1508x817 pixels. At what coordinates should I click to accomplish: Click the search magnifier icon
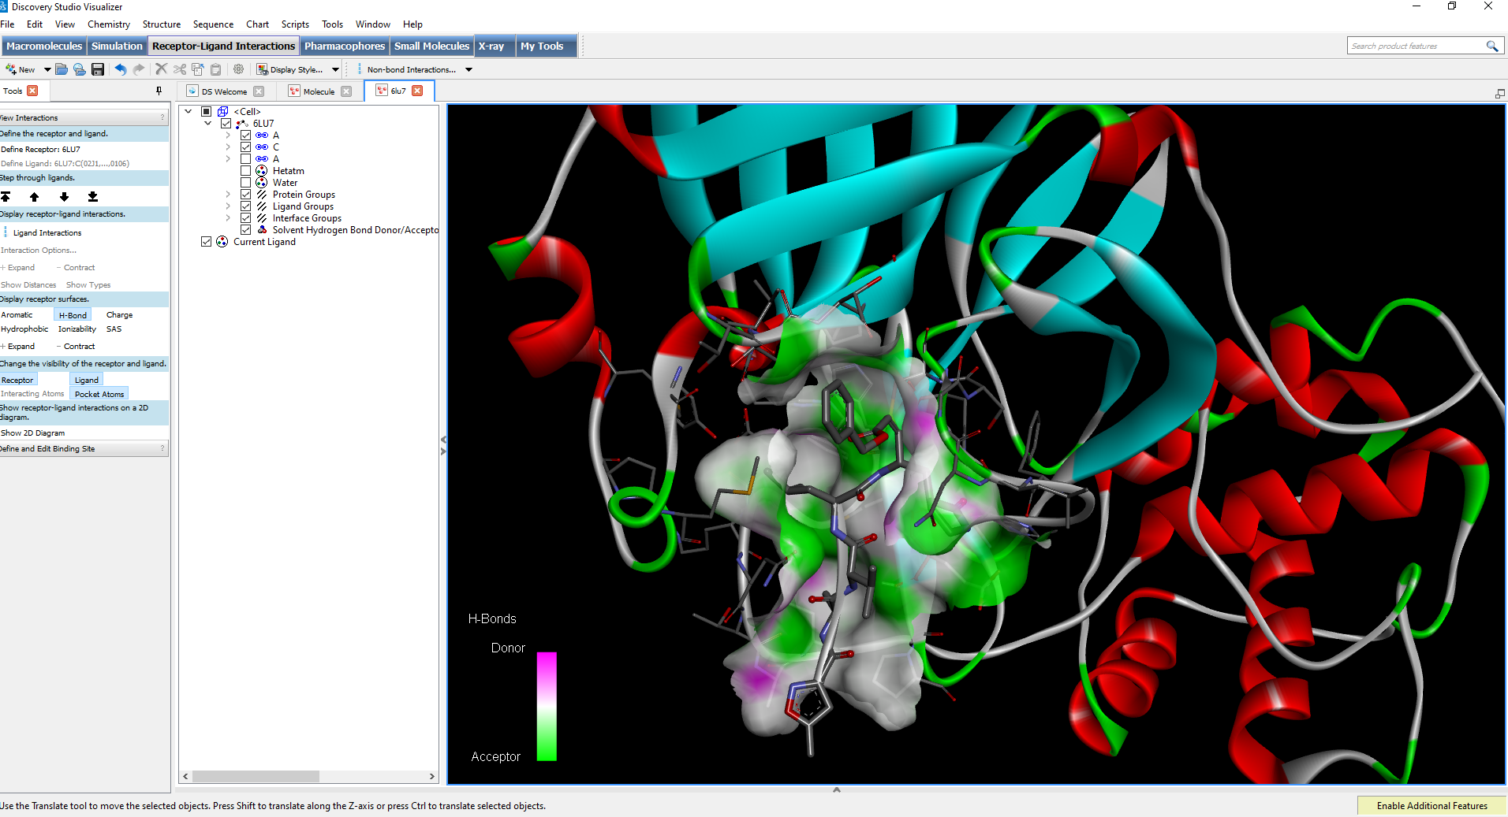pyautogui.click(x=1491, y=46)
